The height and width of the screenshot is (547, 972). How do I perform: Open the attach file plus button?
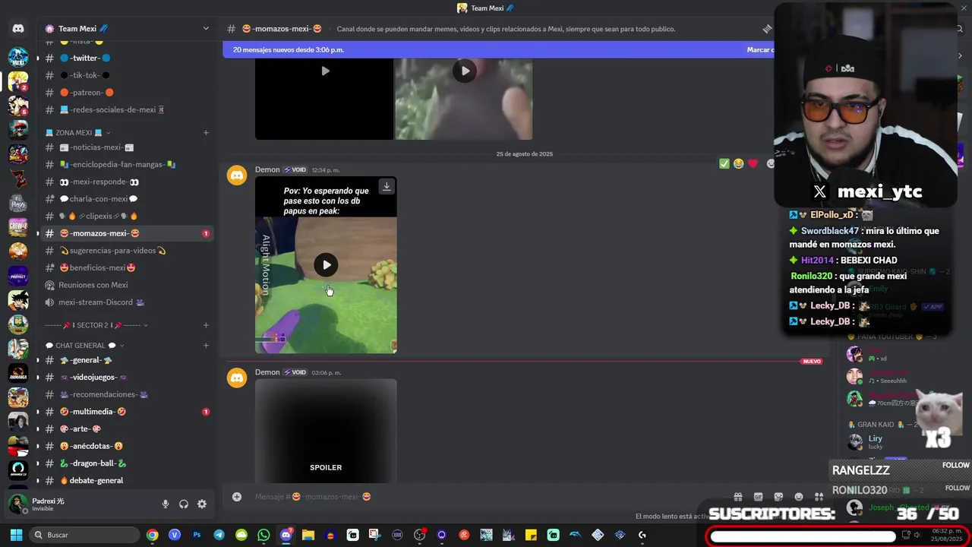[237, 497]
